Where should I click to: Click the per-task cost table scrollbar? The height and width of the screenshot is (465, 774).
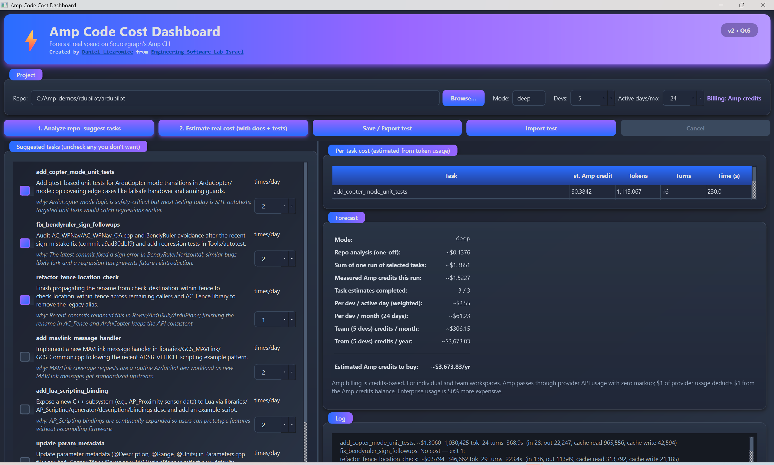pos(754,183)
